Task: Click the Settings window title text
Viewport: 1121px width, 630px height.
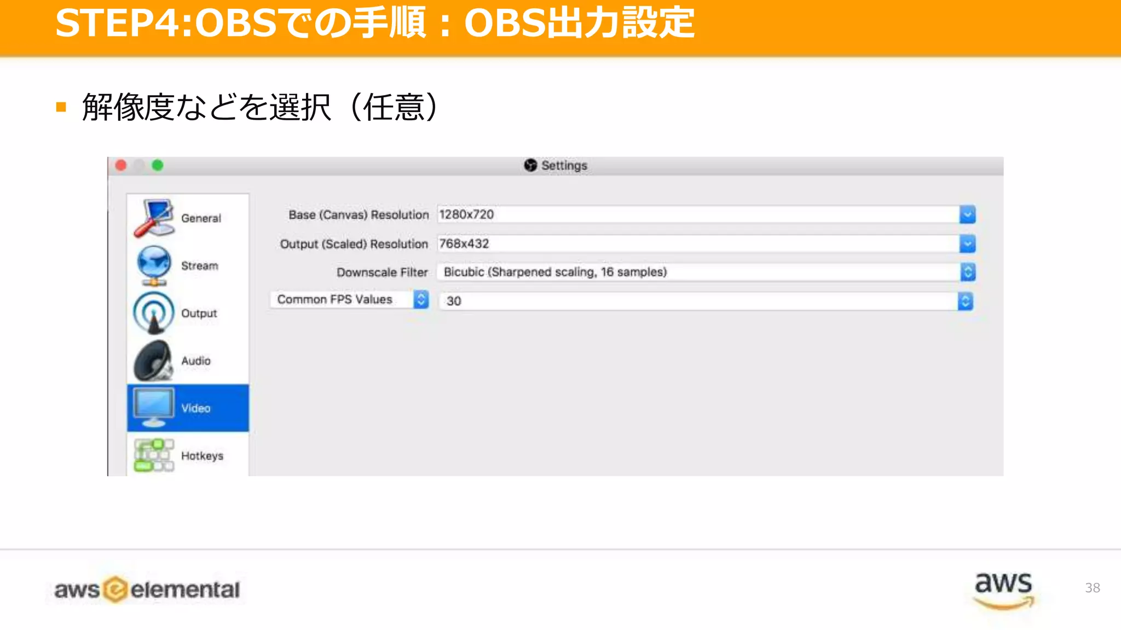Action: click(564, 166)
